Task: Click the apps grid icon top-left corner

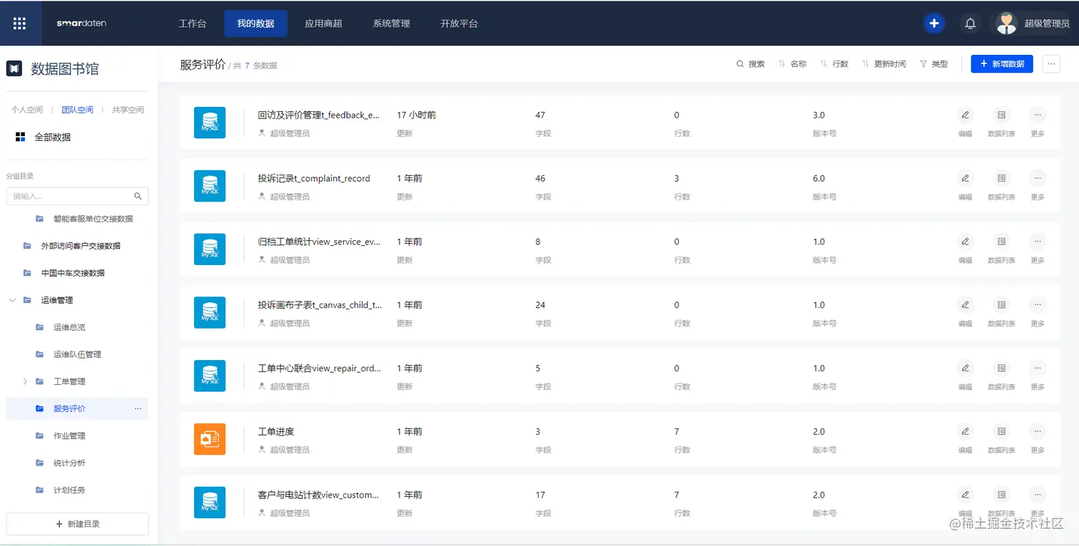Action: coord(20,23)
